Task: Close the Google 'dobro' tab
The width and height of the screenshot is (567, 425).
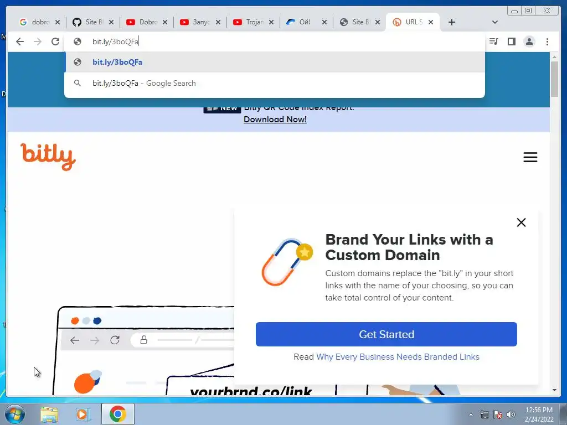Action: pyautogui.click(x=58, y=22)
